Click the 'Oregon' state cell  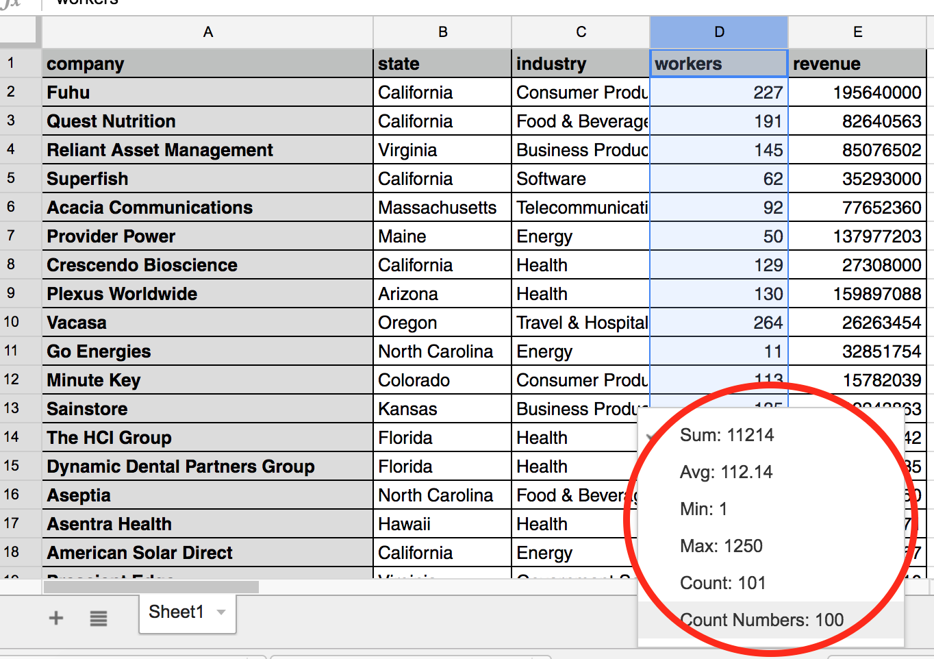pyautogui.click(x=443, y=323)
